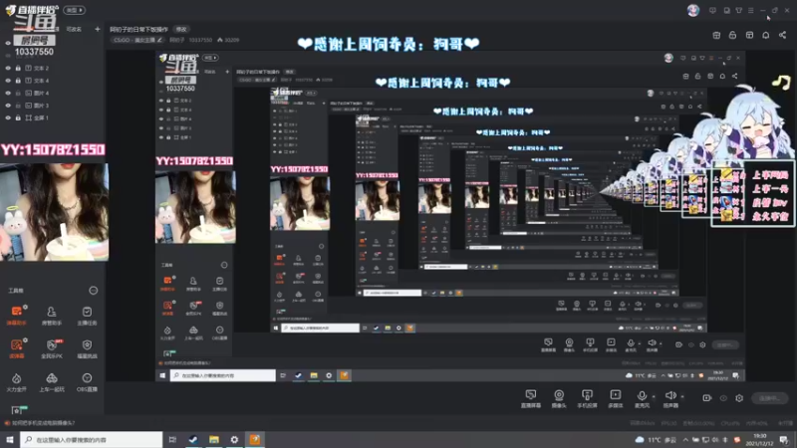Open the gift box icon in top-right toolbar
The height and width of the screenshot is (448, 797).
[716, 35]
